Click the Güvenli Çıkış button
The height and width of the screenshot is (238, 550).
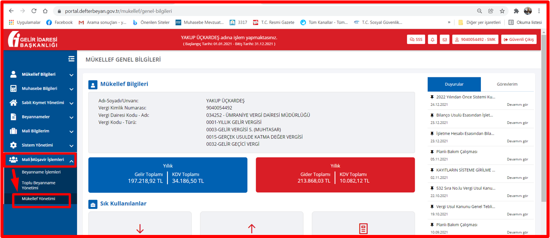coord(519,40)
